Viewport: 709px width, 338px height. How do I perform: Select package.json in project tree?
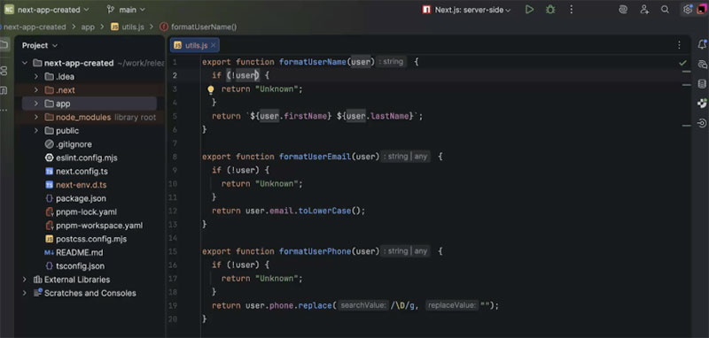(x=76, y=198)
